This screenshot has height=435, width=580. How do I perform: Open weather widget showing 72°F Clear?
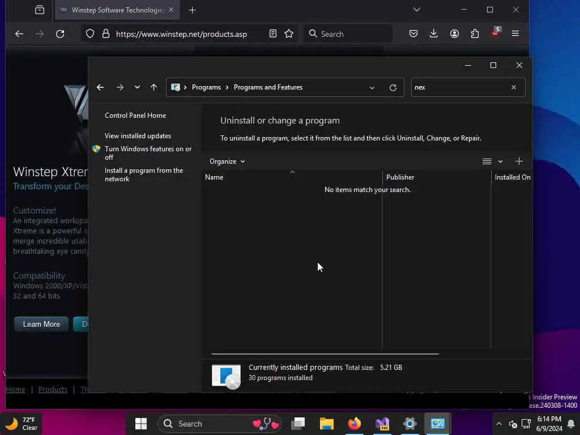pos(22,424)
